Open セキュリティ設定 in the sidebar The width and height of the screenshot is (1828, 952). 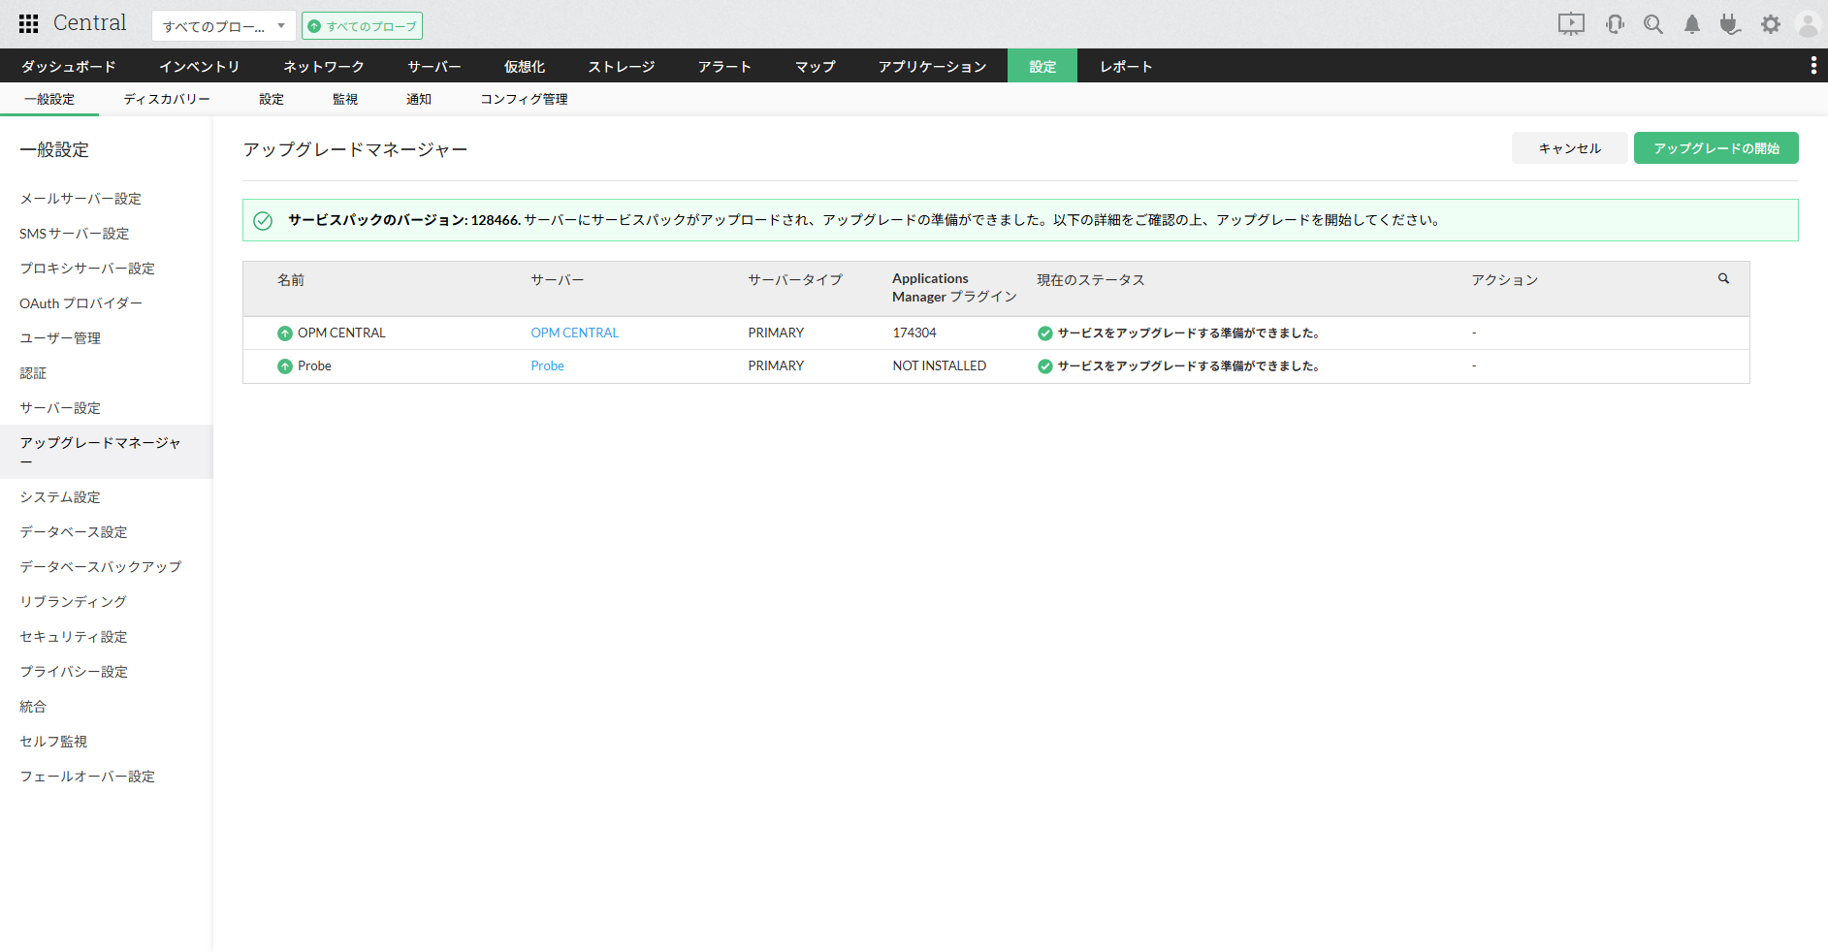click(x=74, y=636)
